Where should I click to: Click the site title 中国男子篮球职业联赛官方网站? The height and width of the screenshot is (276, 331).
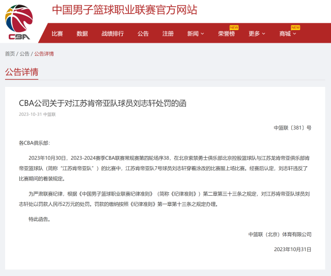coord(125,10)
